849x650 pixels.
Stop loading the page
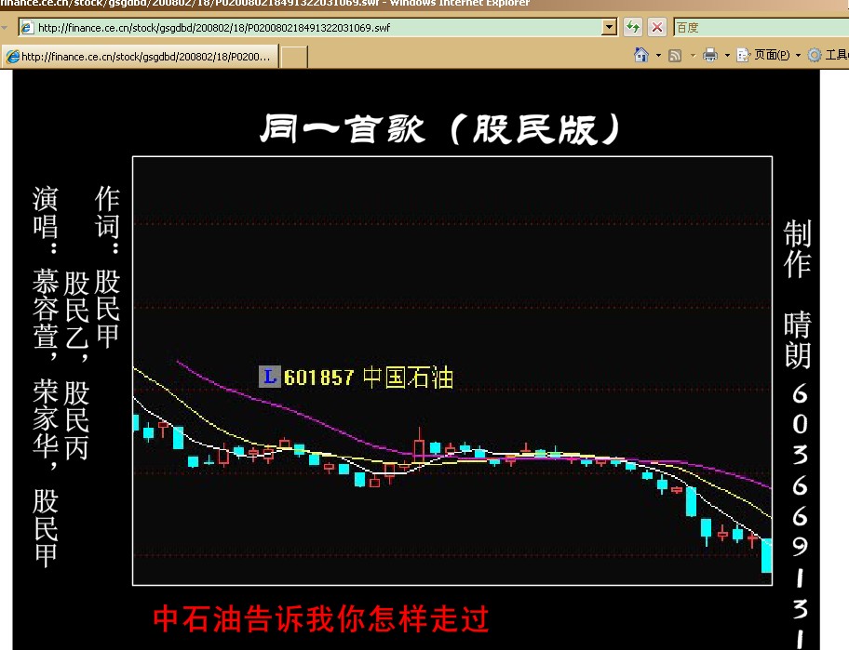[655, 27]
